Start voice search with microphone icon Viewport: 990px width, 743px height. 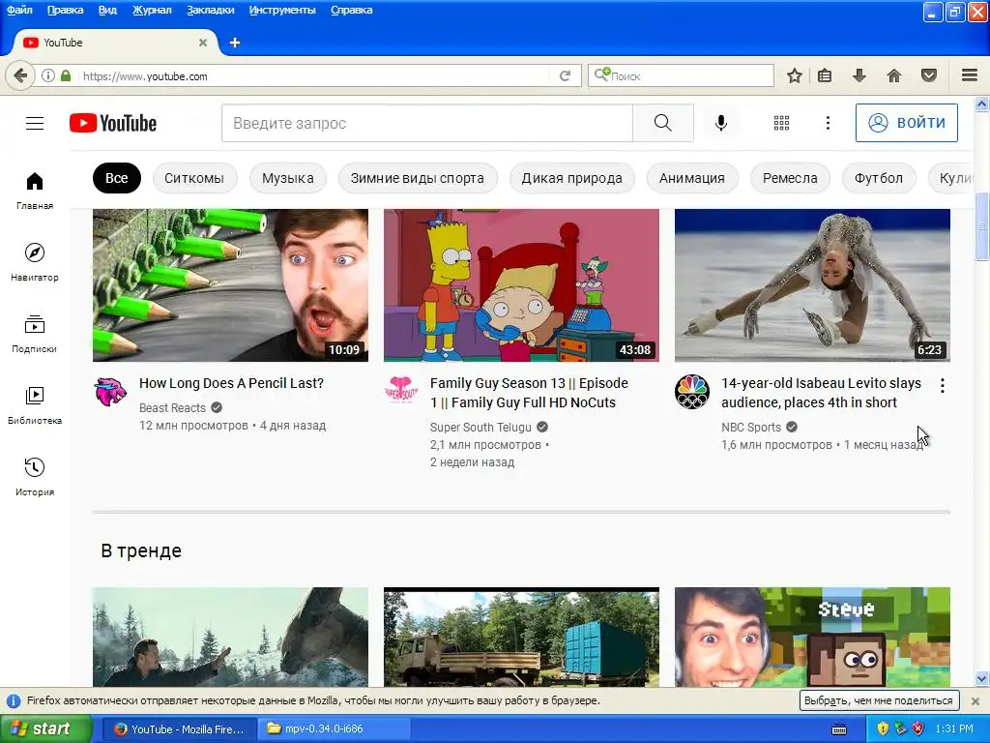(x=721, y=123)
